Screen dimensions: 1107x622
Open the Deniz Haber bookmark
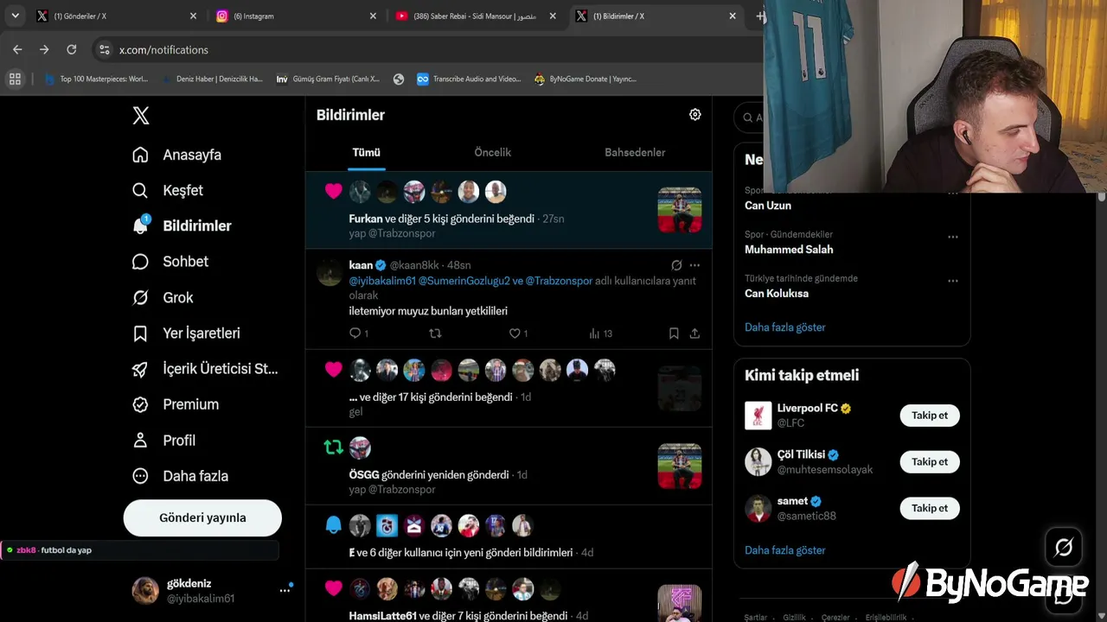point(212,79)
